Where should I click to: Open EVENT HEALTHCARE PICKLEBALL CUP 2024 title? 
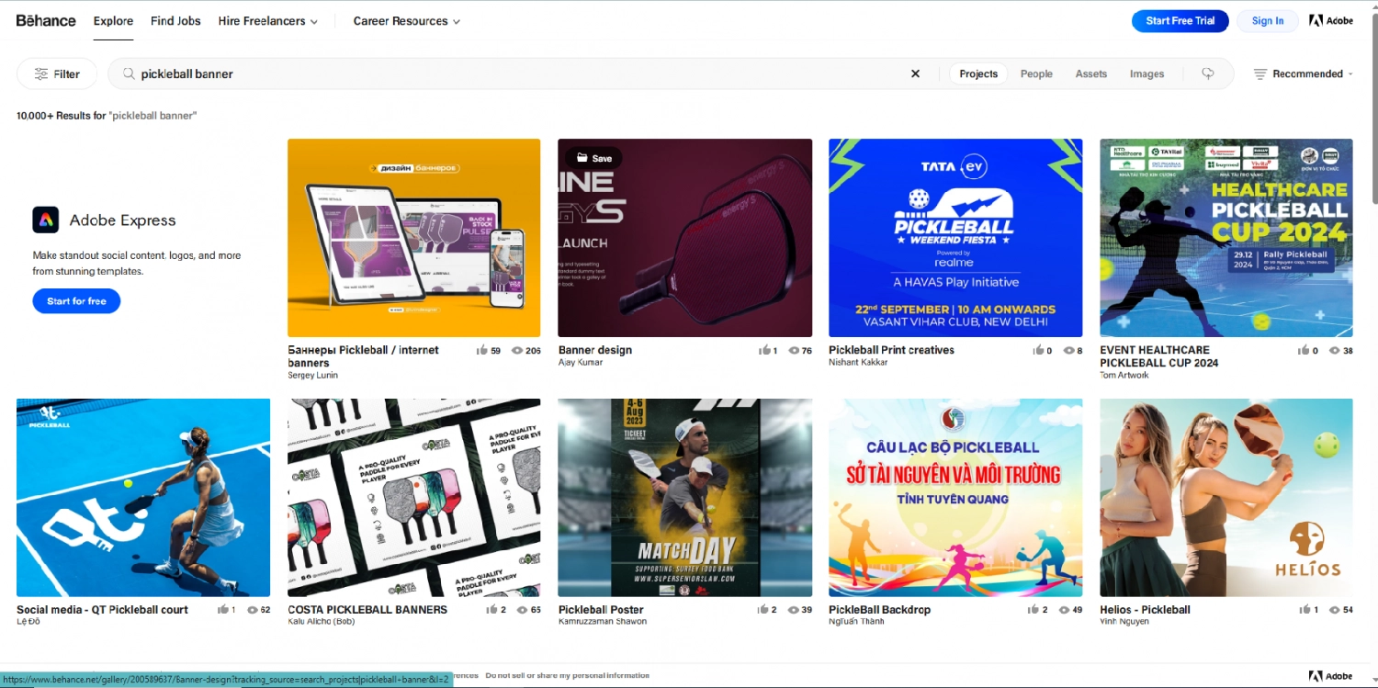click(x=1159, y=356)
